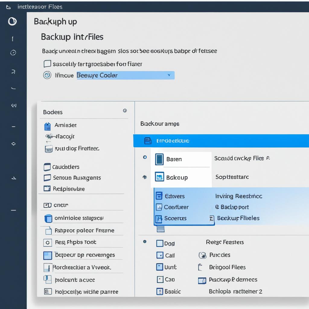
Task: Open Bchiopls ractteiner 2
Action: tap(235, 291)
